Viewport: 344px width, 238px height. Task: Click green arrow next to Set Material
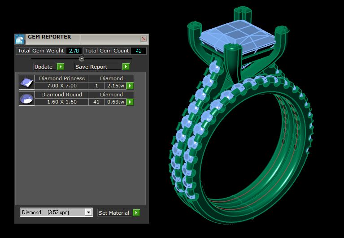pos(136,212)
